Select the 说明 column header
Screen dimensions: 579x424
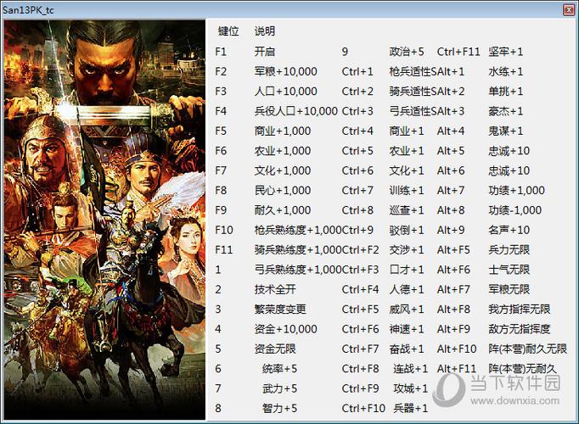point(264,31)
